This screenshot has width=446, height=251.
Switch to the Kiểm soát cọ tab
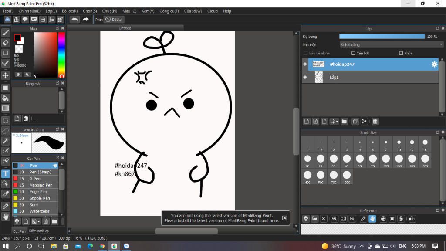39,231
